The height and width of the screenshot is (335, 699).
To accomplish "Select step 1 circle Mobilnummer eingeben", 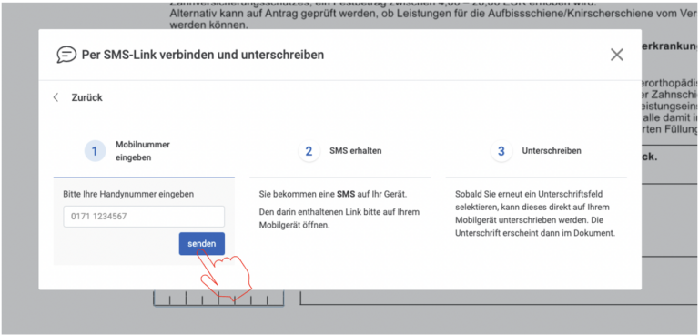I will [95, 151].
